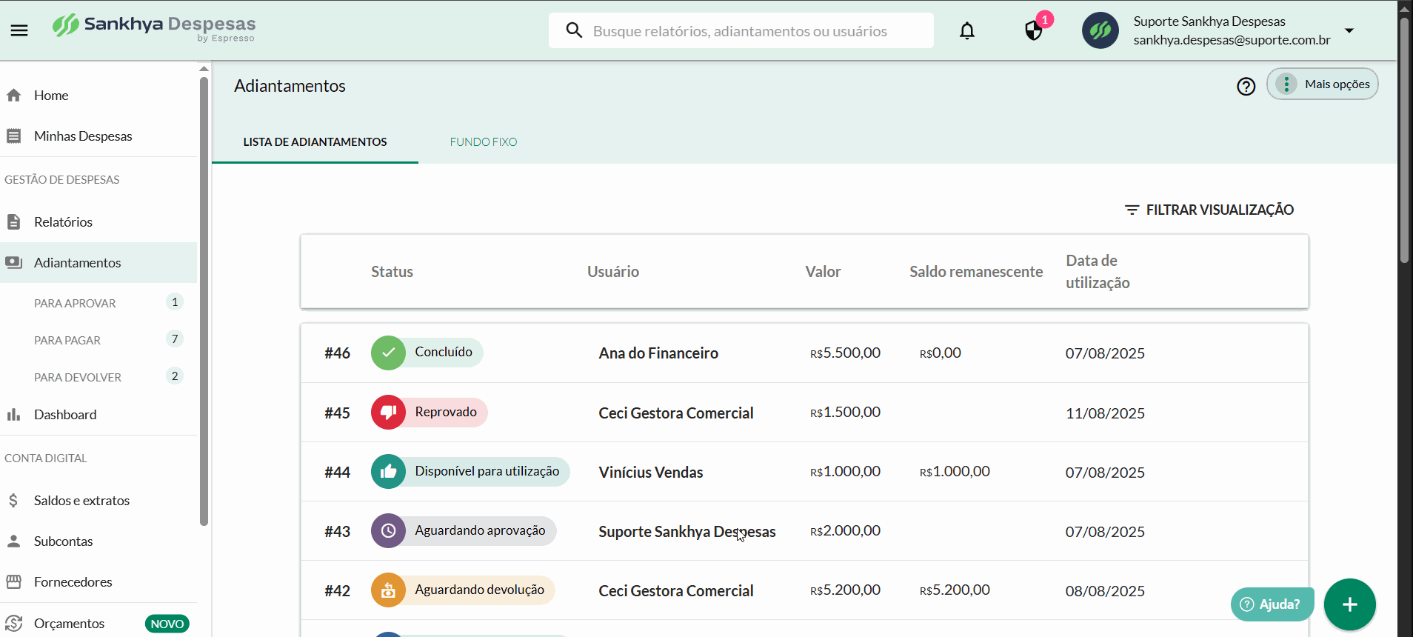This screenshot has height=637, width=1413.
Task: Click the Relatórios document icon
Action: (x=13, y=222)
